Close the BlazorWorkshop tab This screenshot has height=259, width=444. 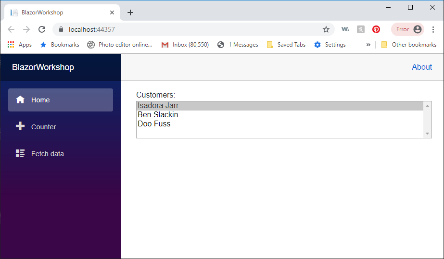pos(112,12)
